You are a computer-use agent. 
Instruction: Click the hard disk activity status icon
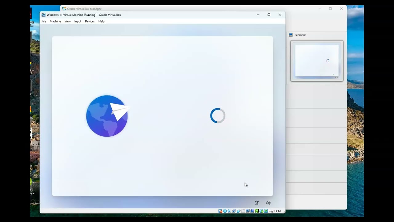[220, 211]
